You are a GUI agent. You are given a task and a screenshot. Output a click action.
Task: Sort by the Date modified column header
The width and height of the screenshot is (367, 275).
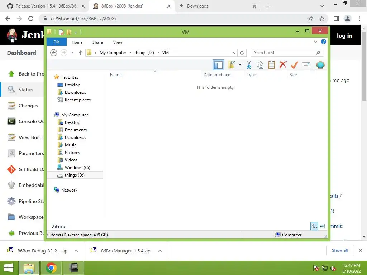pyautogui.click(x=217, y=75)
